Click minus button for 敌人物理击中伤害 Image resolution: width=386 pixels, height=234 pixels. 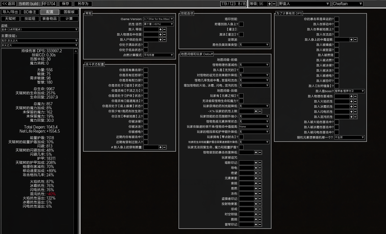(164, 34)
